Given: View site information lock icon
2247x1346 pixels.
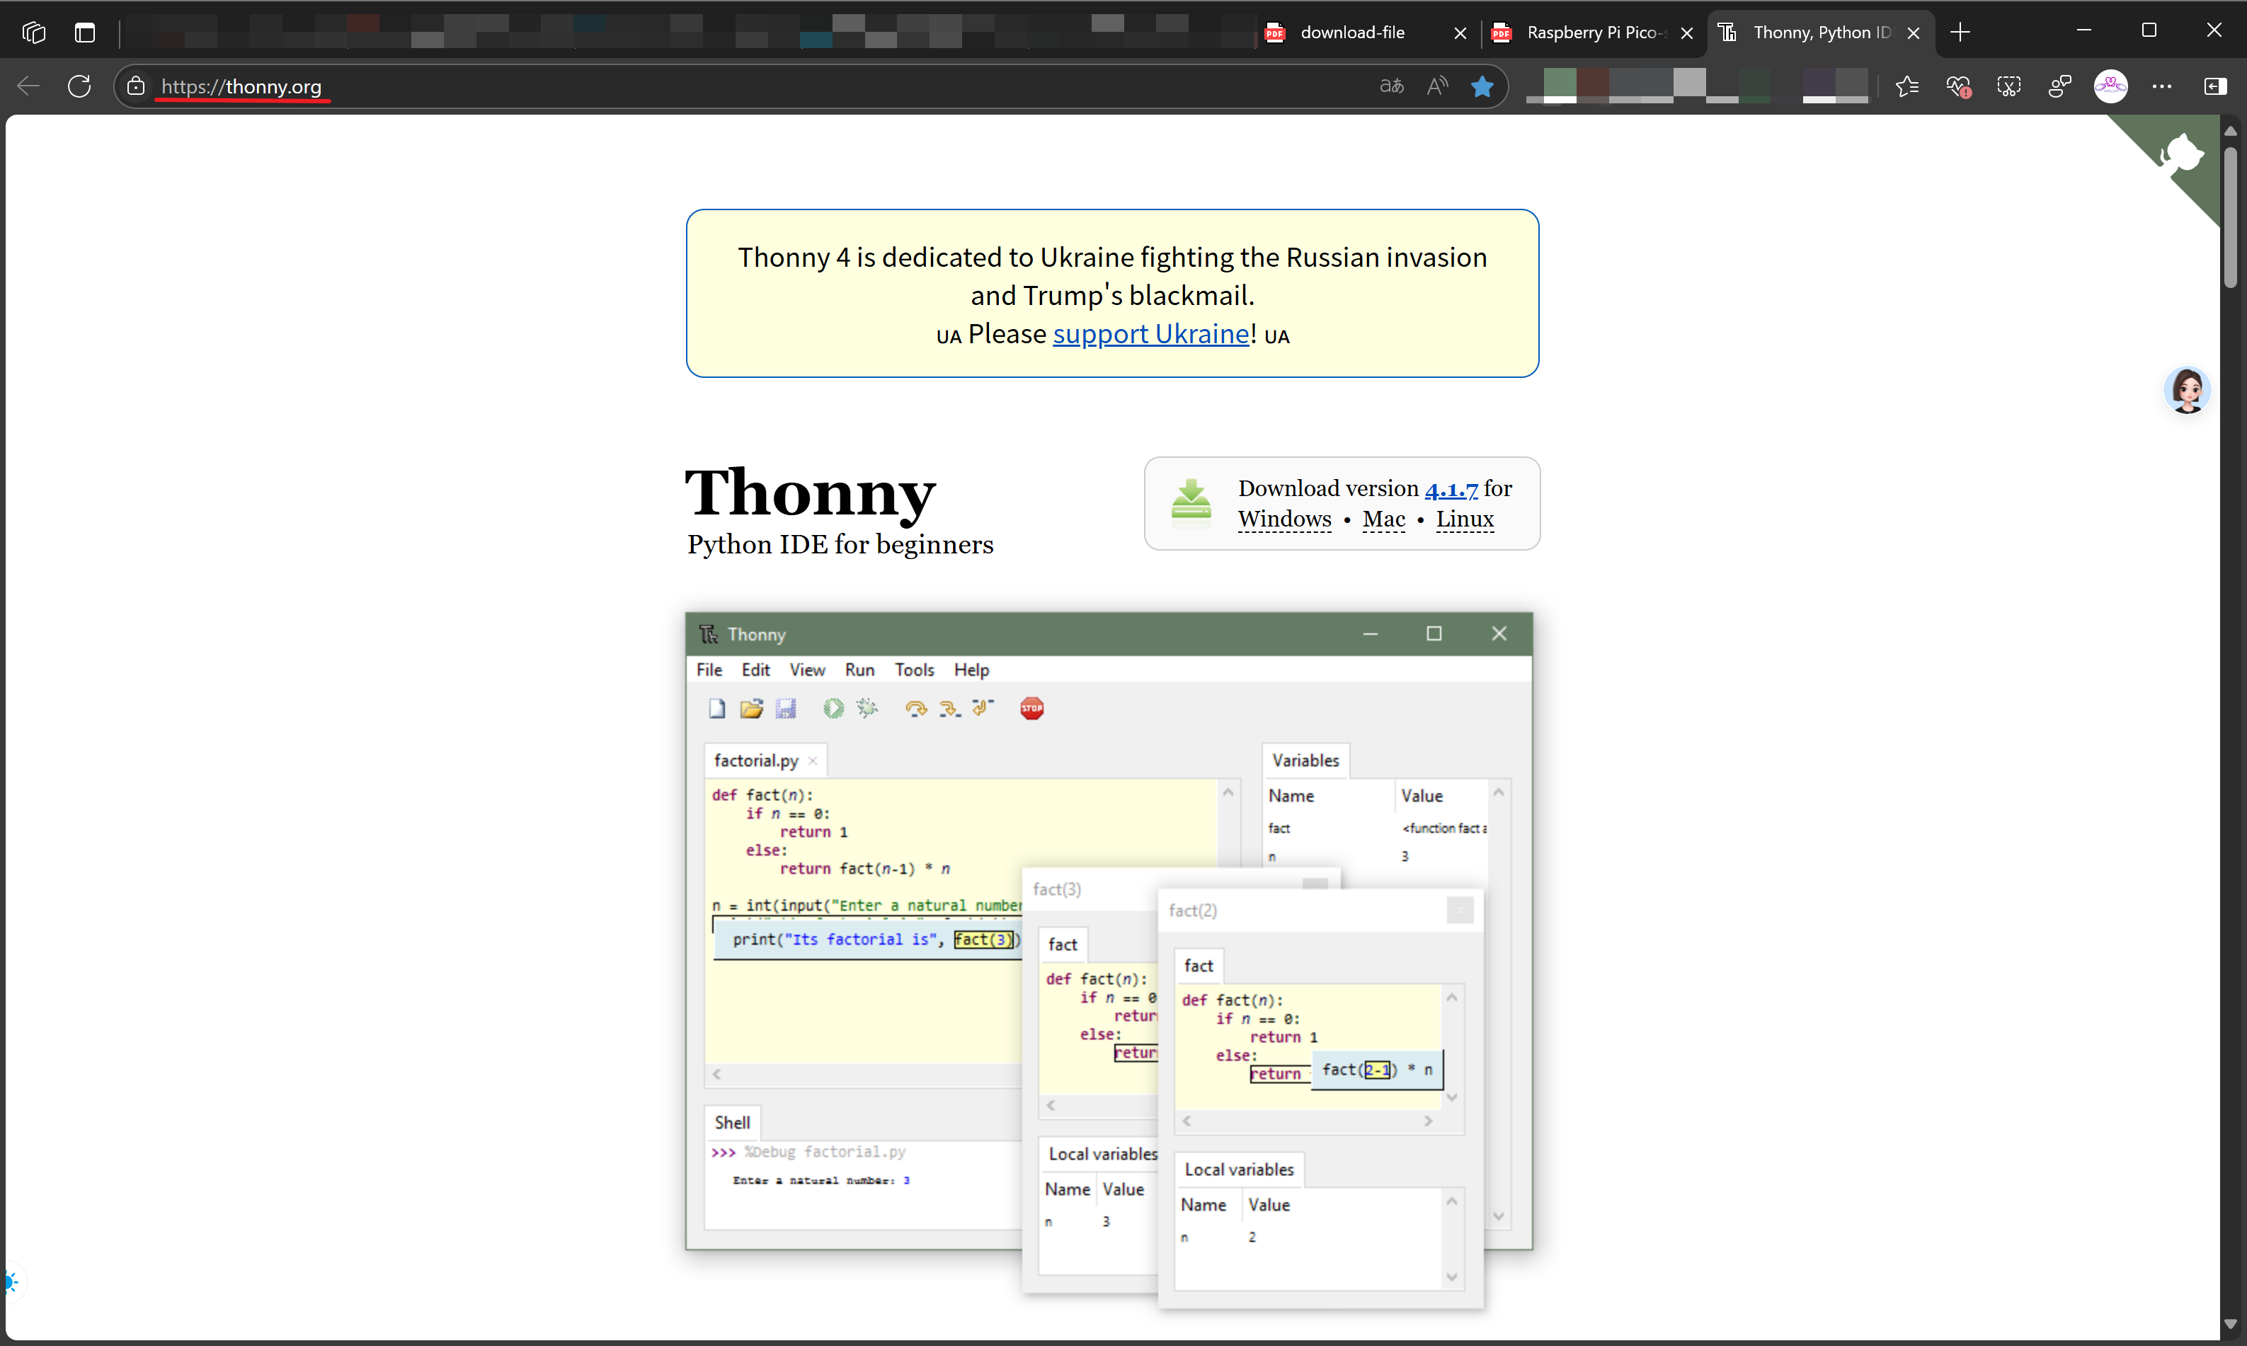Looking at the screenshot, I should (136, 86).
